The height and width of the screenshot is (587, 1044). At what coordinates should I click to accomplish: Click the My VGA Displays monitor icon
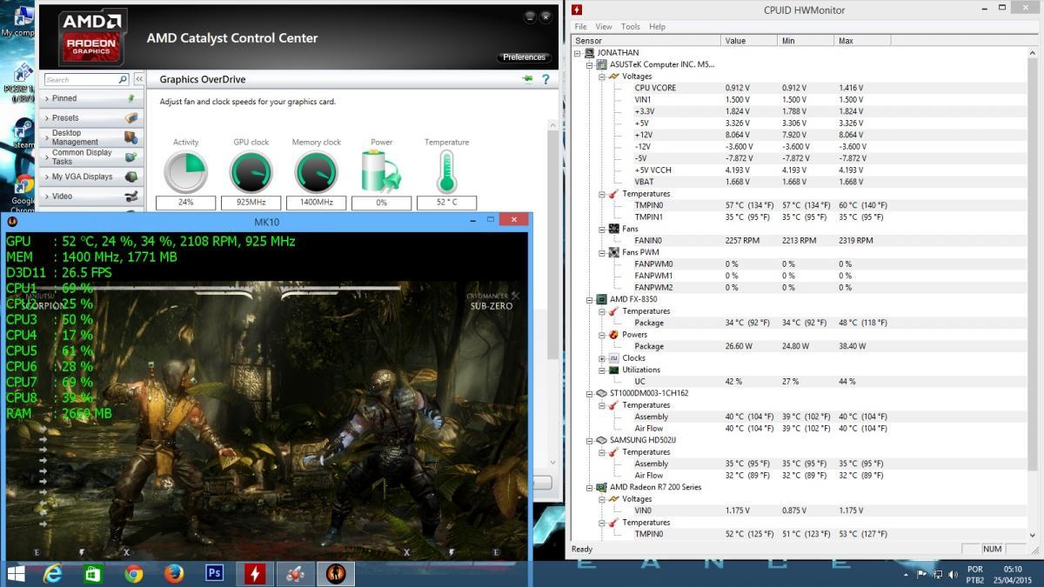(131, 177)
